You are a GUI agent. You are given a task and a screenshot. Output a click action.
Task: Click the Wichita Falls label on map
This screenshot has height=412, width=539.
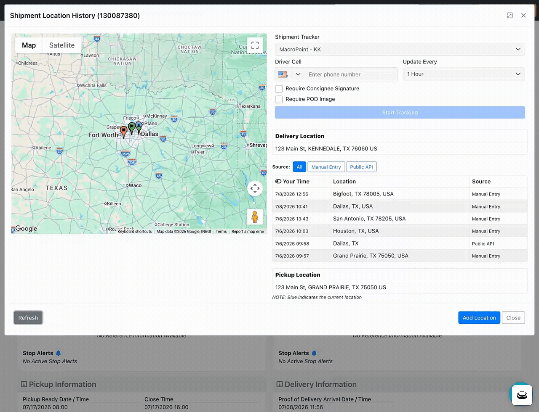click(x=93, y=85)
